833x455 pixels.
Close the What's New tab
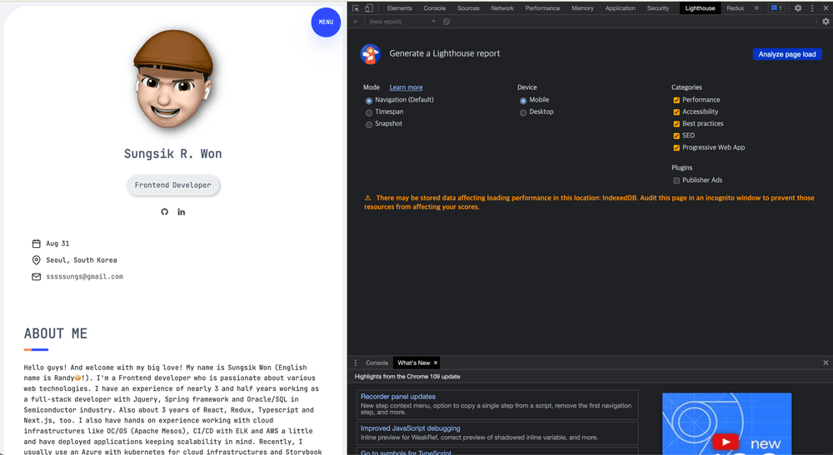pyautogui.click(x=436, y=363)
